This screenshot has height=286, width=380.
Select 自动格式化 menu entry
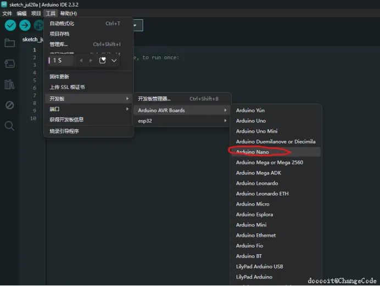pyautogui.click(x=89, y=24)
